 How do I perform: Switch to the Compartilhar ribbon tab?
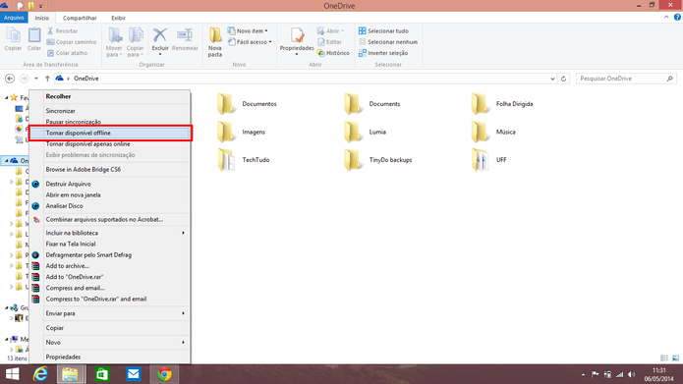[x=80, y=18]
